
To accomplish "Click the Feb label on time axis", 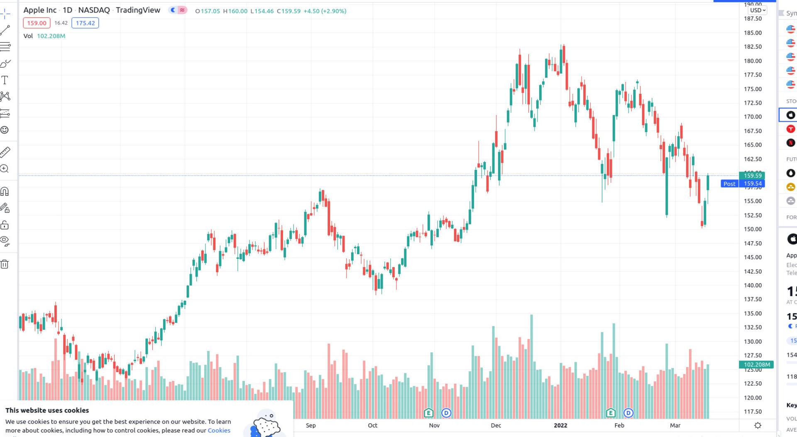I will click(x=619, y=425).
